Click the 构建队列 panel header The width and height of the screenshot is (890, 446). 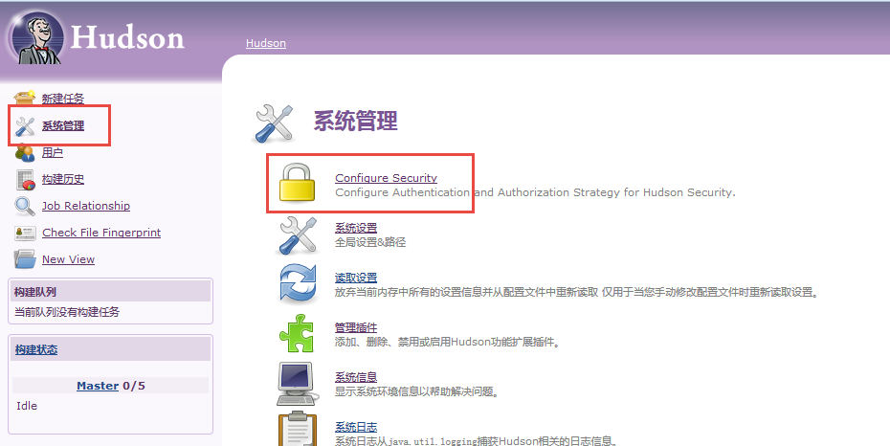coord(111,292)
